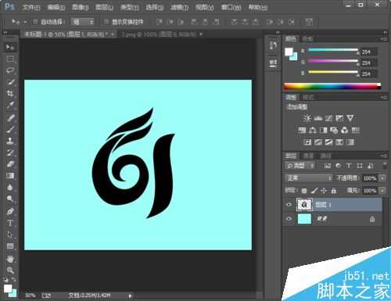Open the 正常 blend mode dropdown
The image size is (391, 301).
pyautogui.click(x=308, y=178)
